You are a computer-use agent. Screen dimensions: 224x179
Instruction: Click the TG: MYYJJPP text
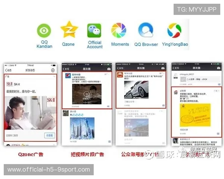click(x=197, y=9)
